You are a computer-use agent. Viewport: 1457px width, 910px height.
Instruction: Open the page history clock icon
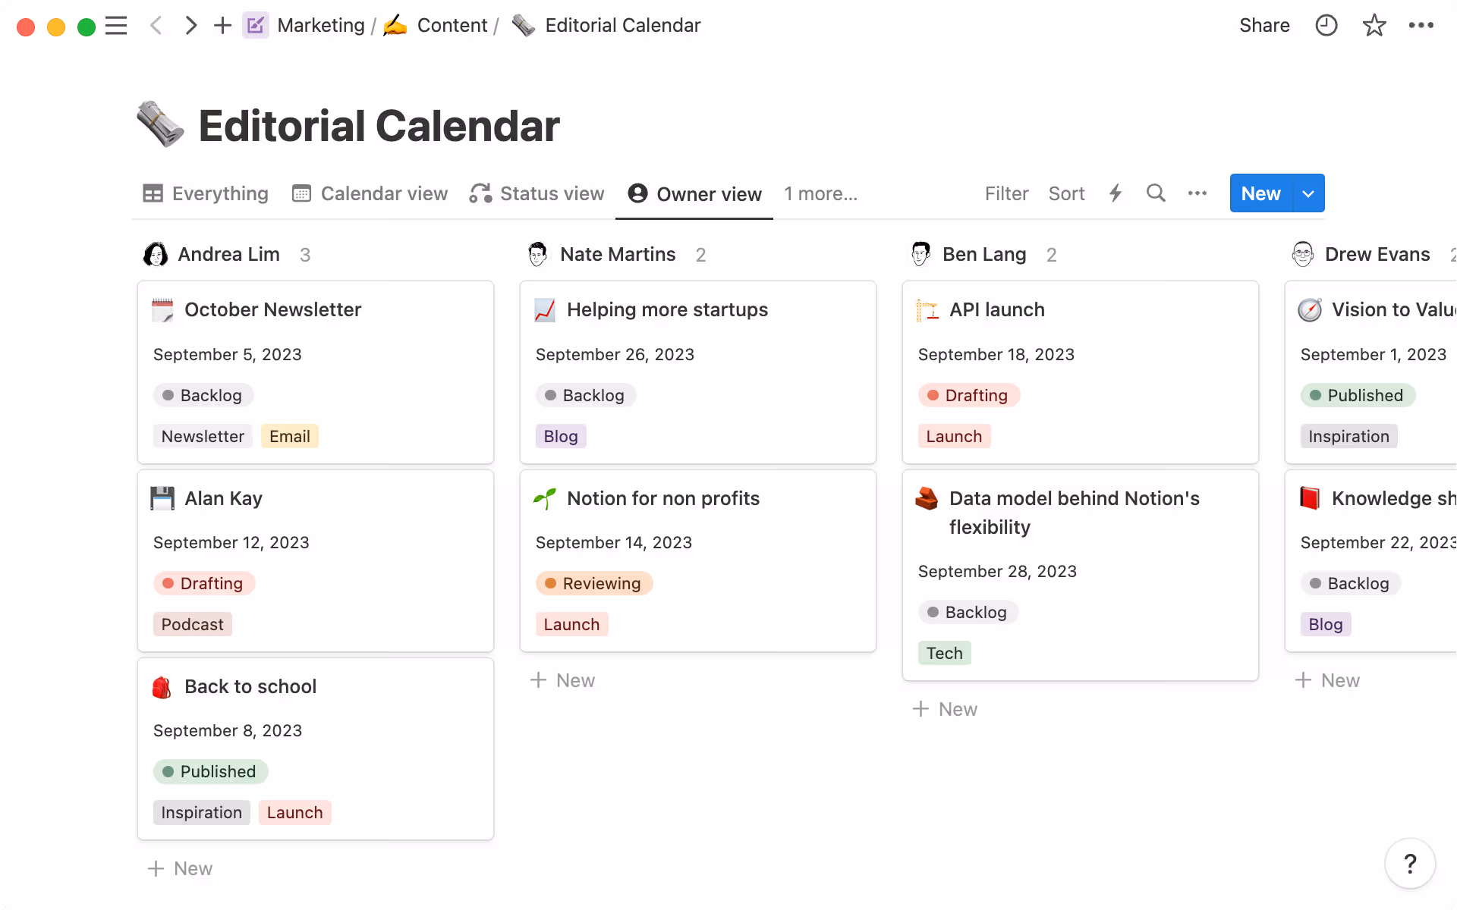point(1326,25)
